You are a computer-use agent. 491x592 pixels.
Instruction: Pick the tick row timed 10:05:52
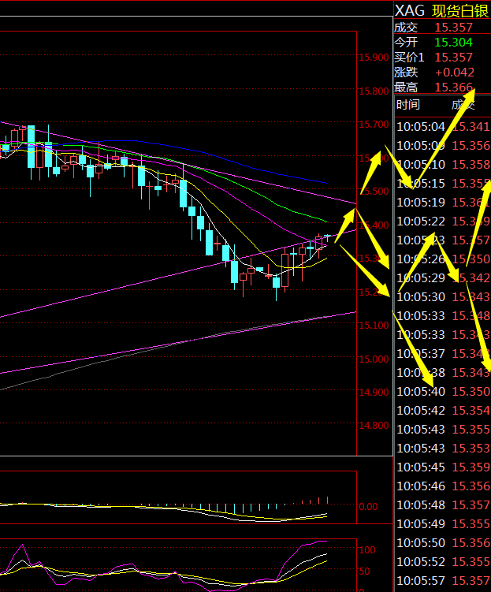coord(420,561)
